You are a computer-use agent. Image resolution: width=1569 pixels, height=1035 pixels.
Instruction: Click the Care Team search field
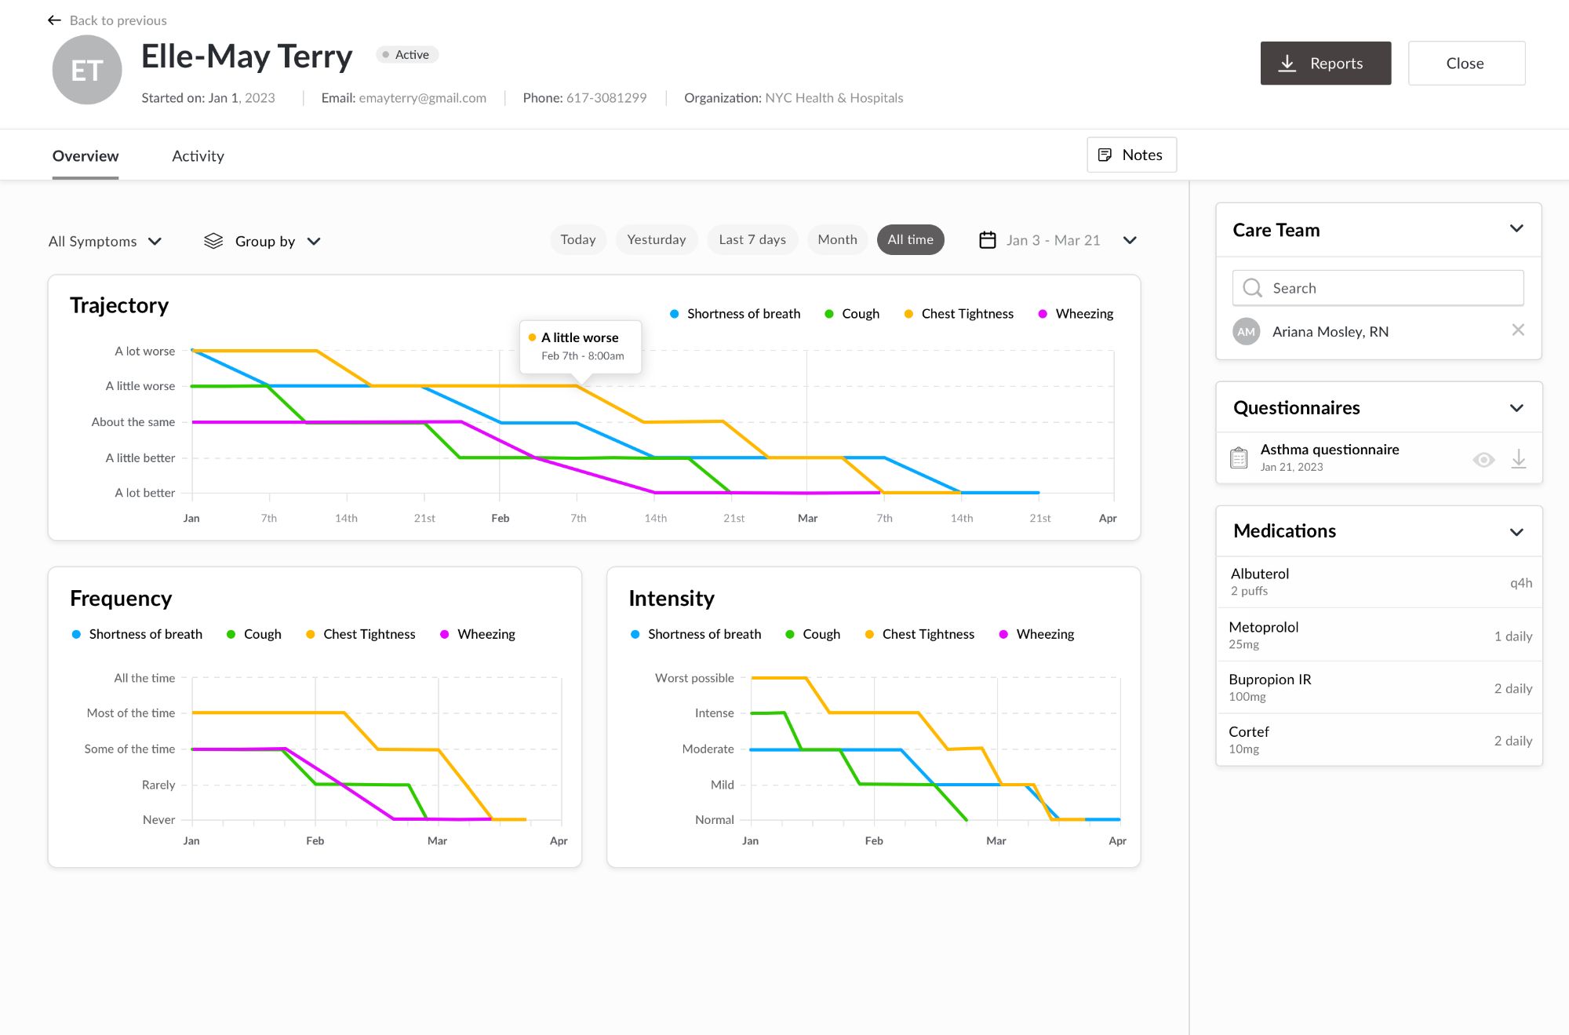(x=1378, y=288)
